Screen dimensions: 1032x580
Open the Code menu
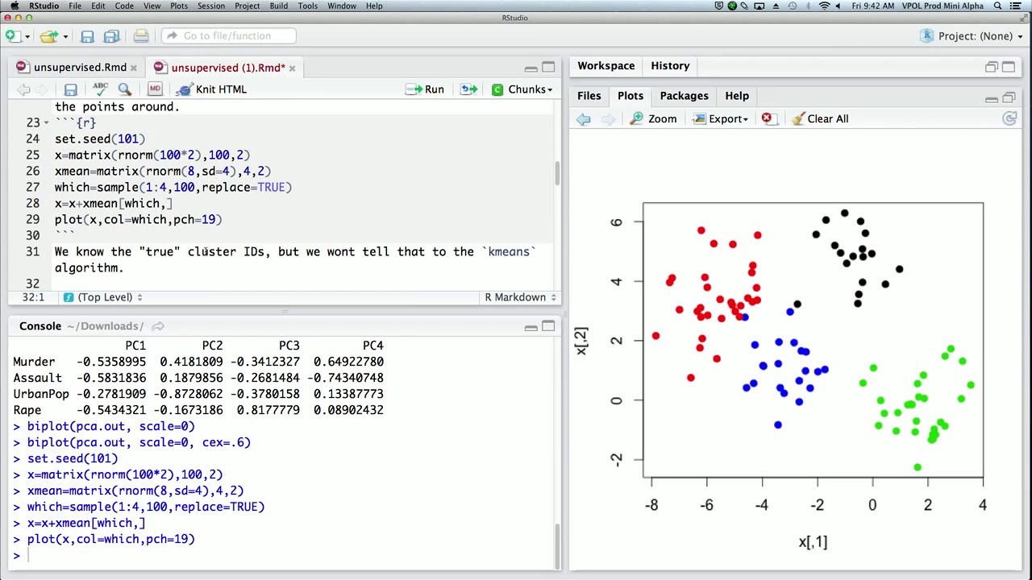[124, 6]
